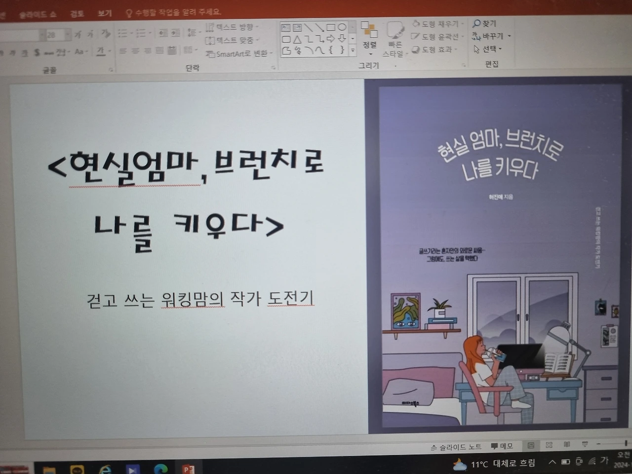
Task: Justify the paragraph text
Action: 159,50
